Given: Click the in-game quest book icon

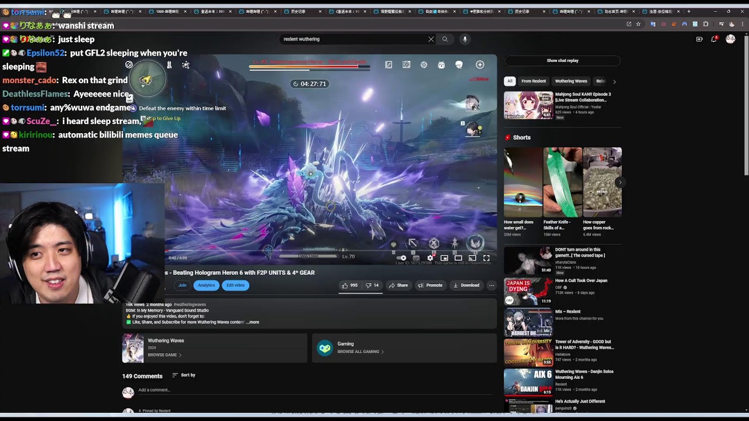Looking at the screenshot, I should [389, 65].
